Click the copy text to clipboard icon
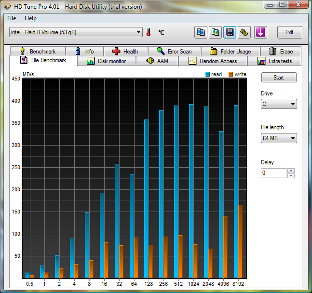This screenshot has width=312, height=293. coord(201,32)
